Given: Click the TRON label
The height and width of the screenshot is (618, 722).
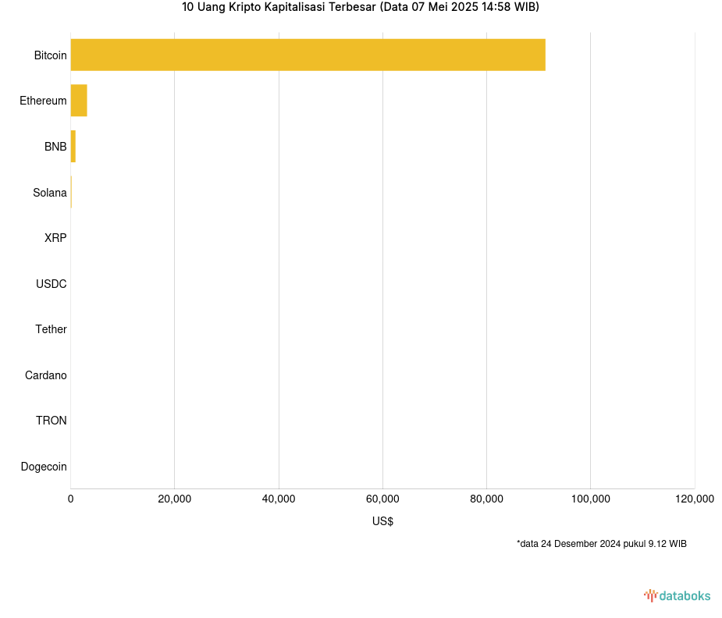Looking at the screenshot, I should point(52,421).
